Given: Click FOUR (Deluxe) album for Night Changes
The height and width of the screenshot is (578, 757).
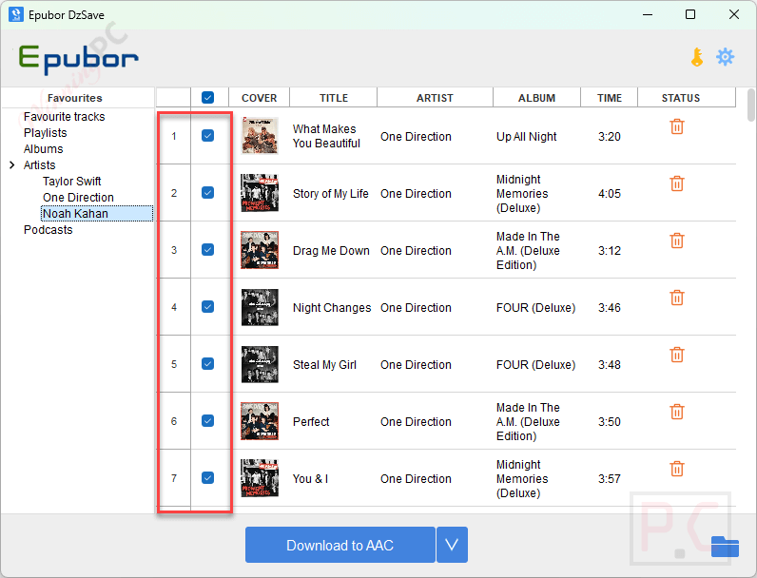Looking at the screenshot, I should [x=535, y=307].
